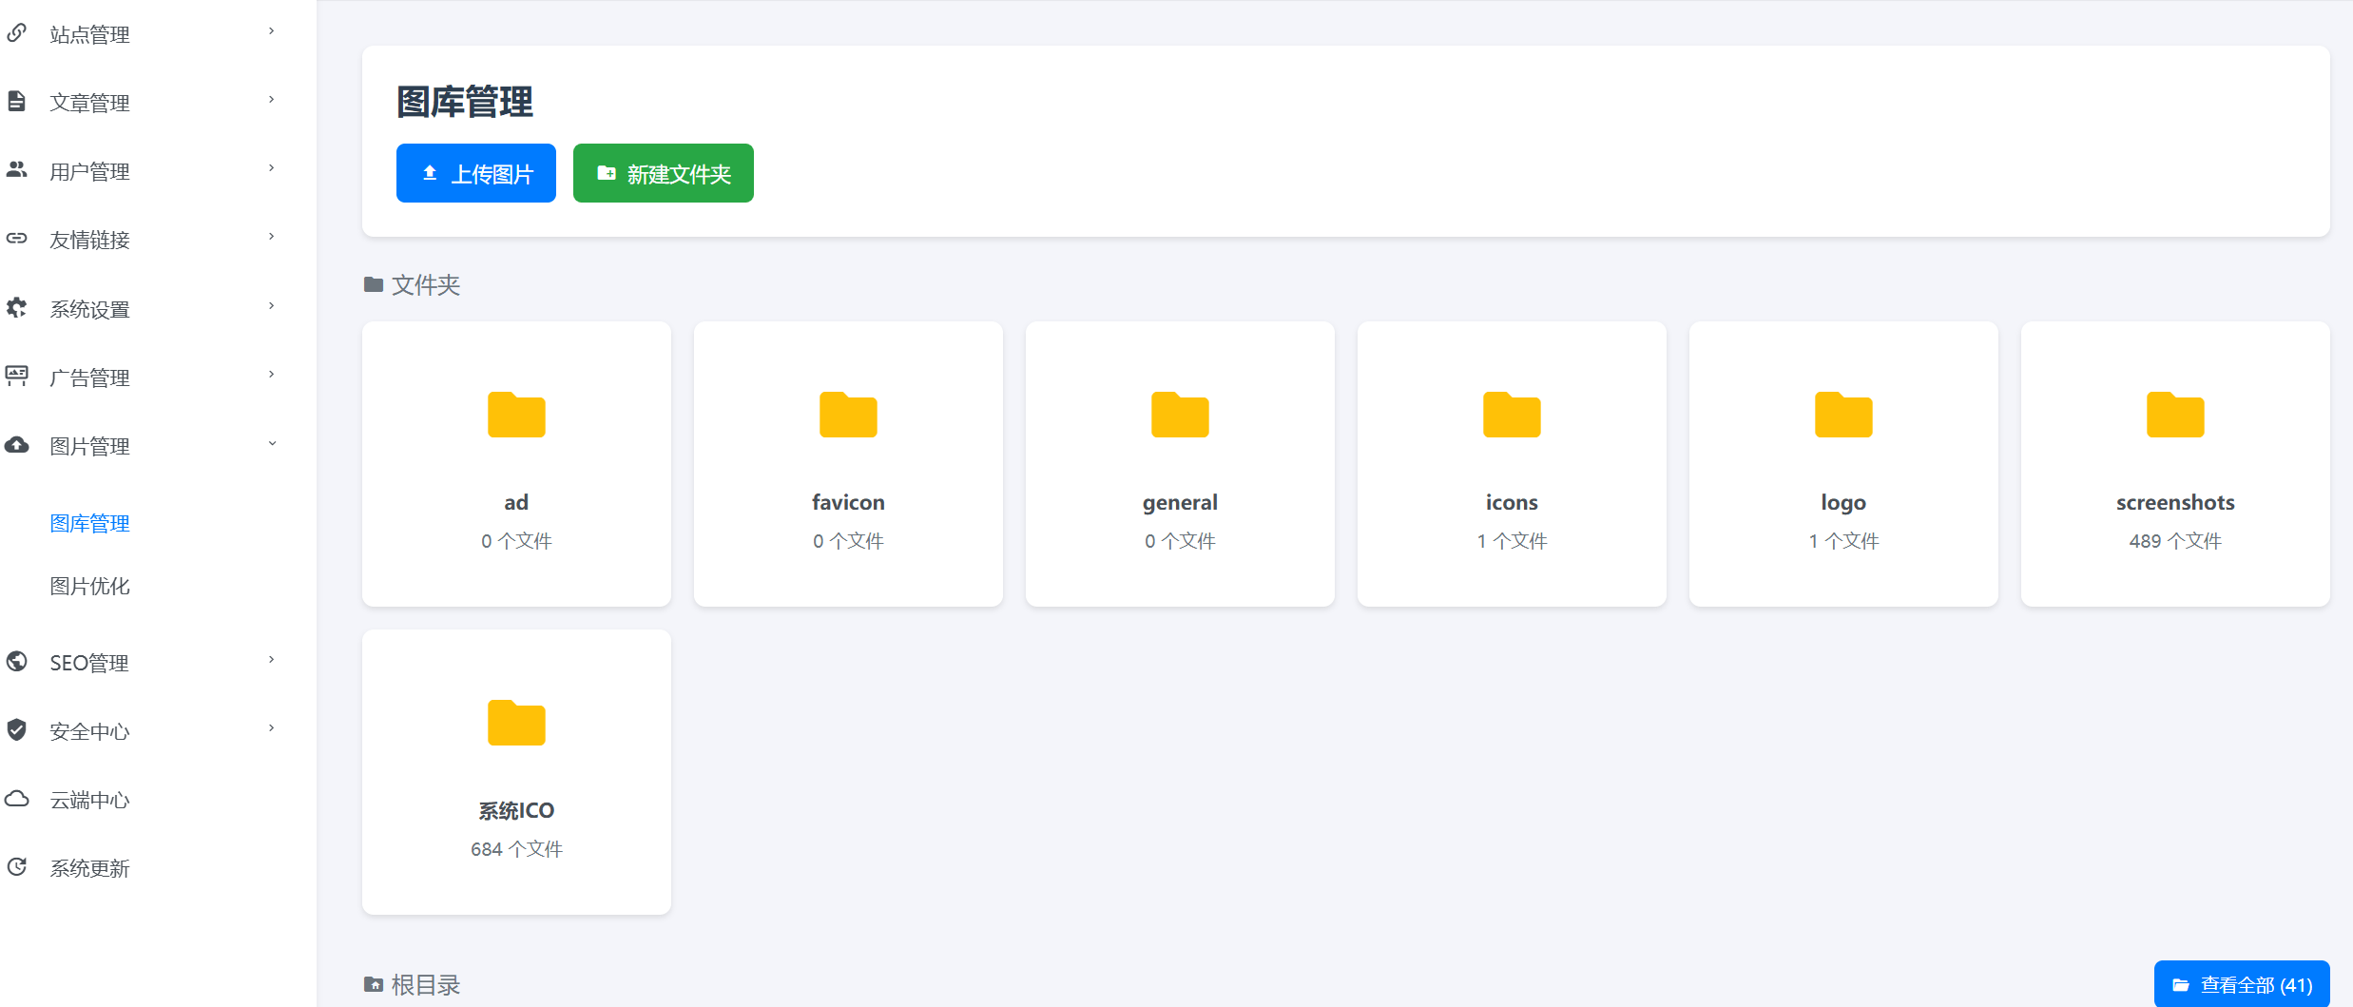Open the icons folder icon
This screenshot has height=1007, width=2353.
coord(1512,415)
